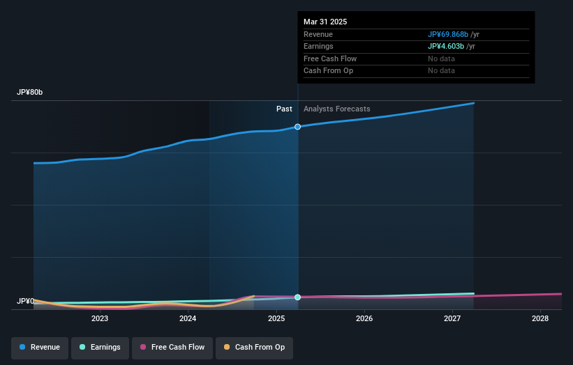This screenshot has width=573, height=365.
Task: Click the JP¥80b y-axis label
Action: 29,92
